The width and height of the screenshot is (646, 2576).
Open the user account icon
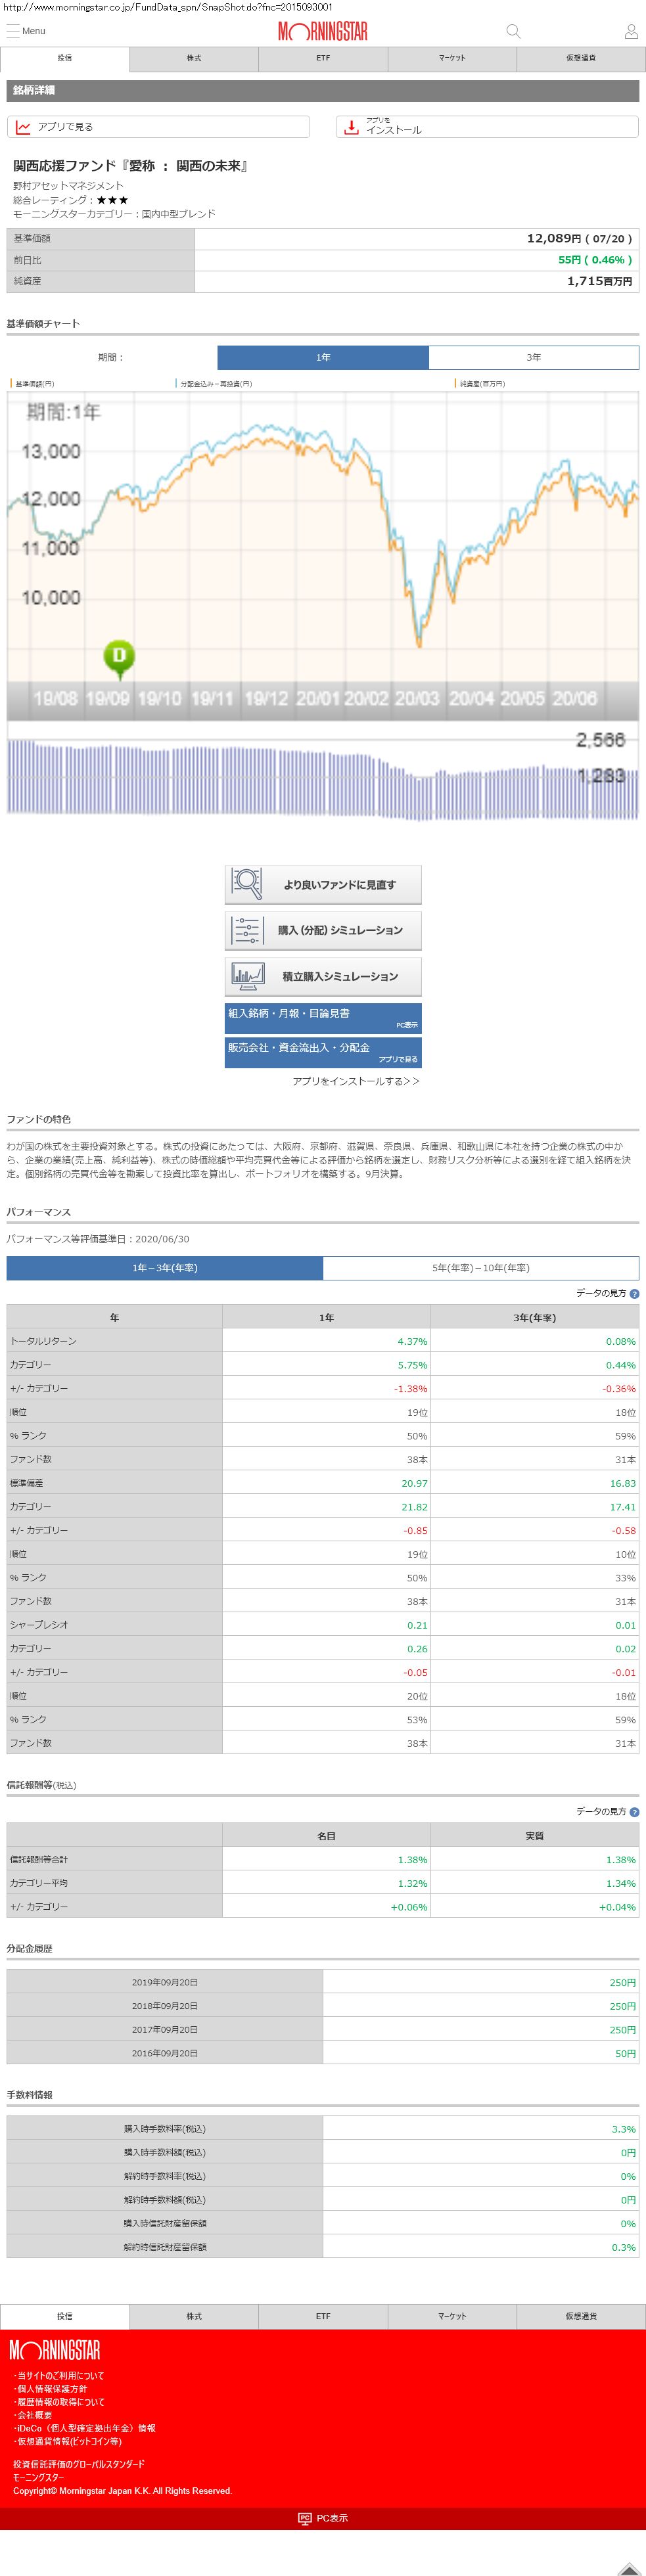tap(630, 31)
